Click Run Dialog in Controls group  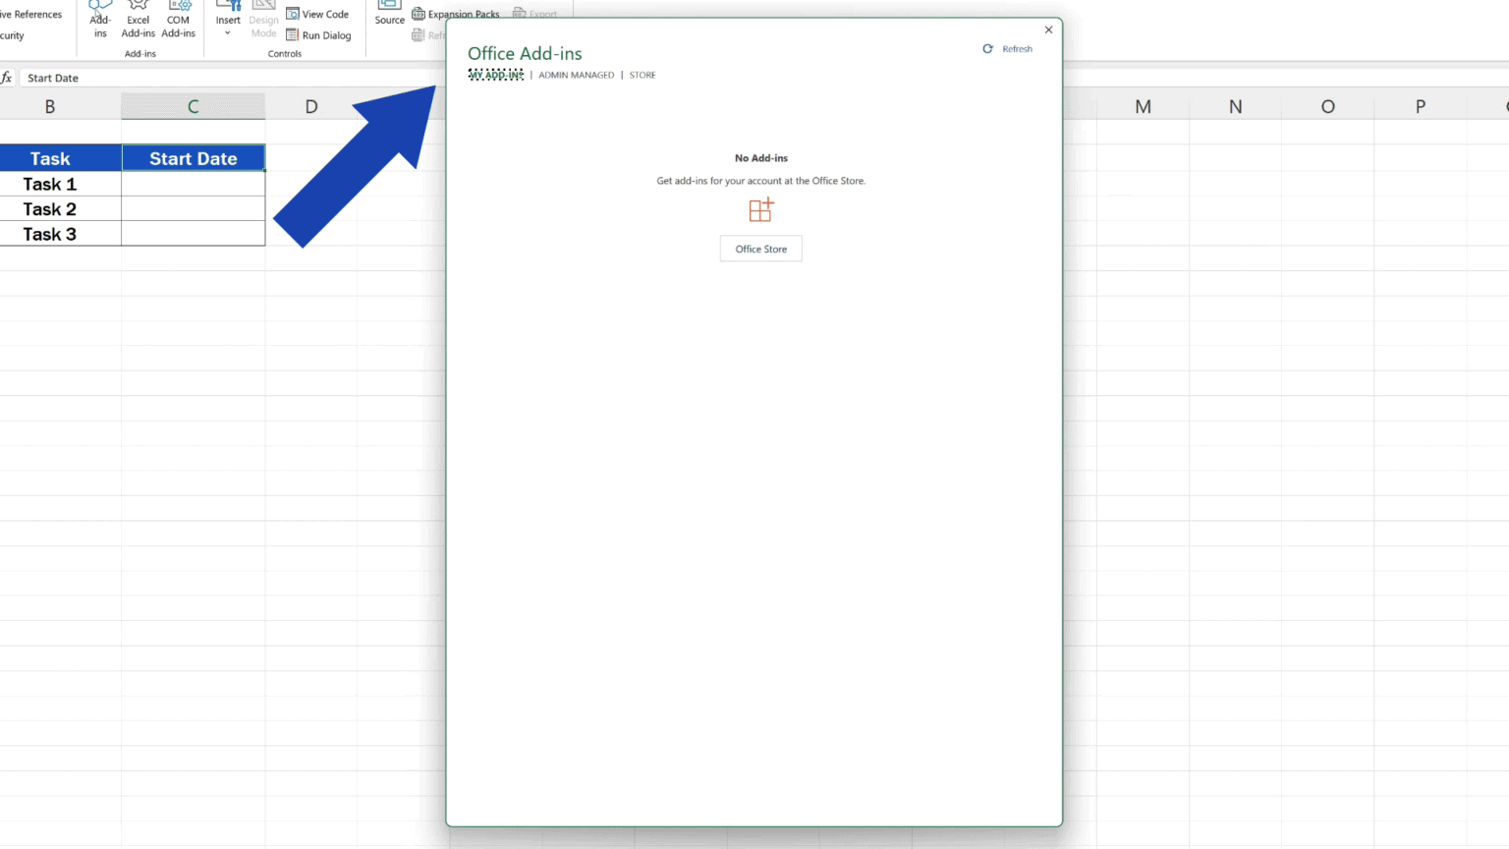click(318, 35)
